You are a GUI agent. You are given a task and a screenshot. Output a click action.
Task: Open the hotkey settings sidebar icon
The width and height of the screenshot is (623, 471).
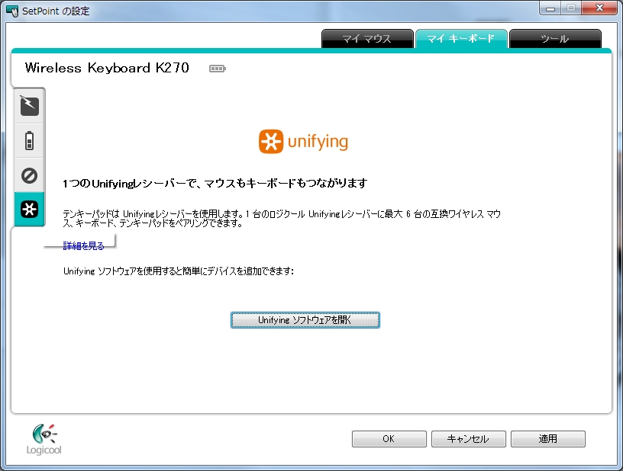click(x=30, y=106)
